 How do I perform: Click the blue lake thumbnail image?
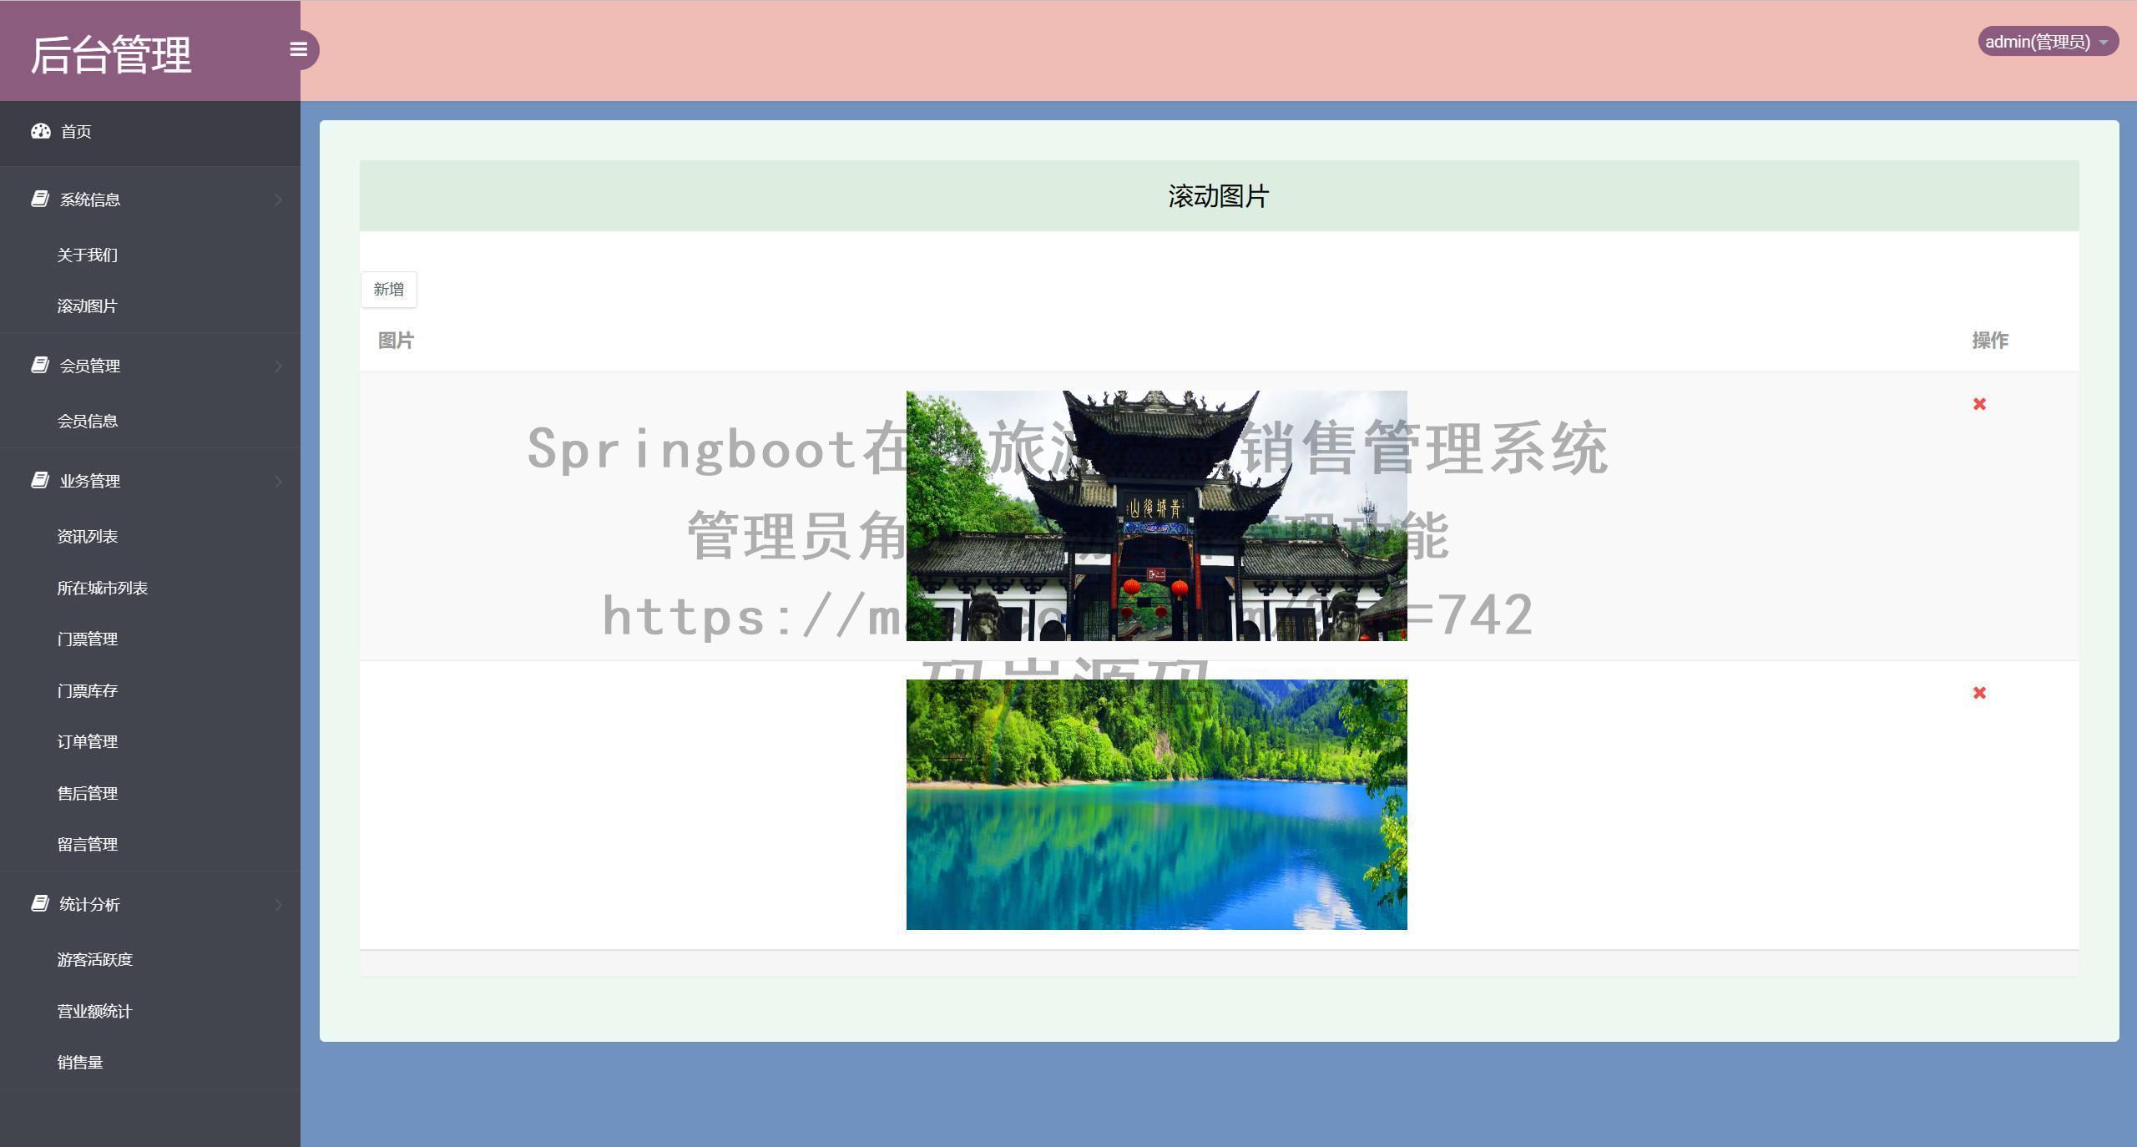pos(1156,805)
